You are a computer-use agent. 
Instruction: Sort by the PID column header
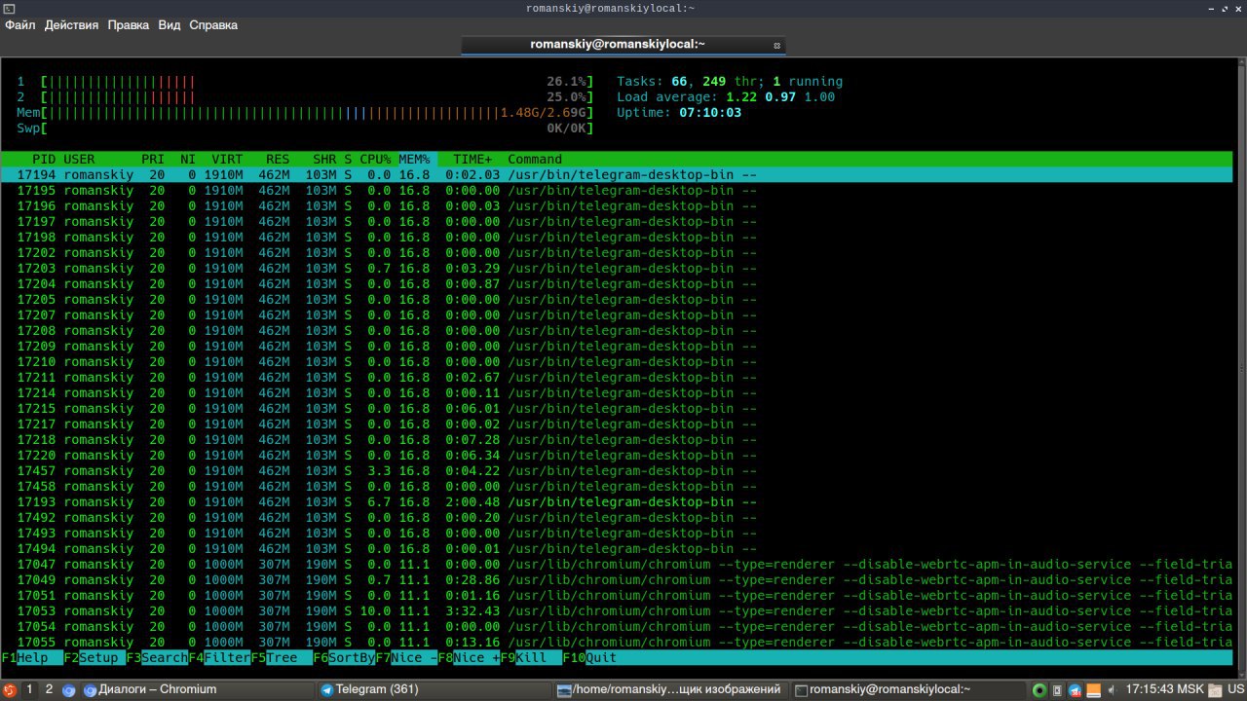[44, 160]
